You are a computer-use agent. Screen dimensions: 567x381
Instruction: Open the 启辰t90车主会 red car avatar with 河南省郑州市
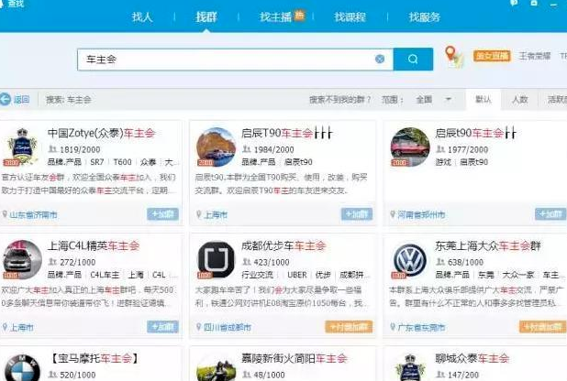410,147
